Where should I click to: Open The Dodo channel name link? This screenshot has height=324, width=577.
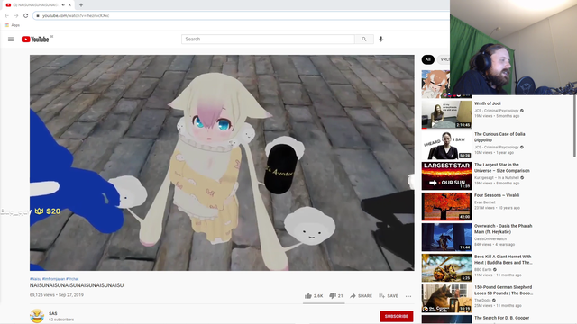pos(483,300)
